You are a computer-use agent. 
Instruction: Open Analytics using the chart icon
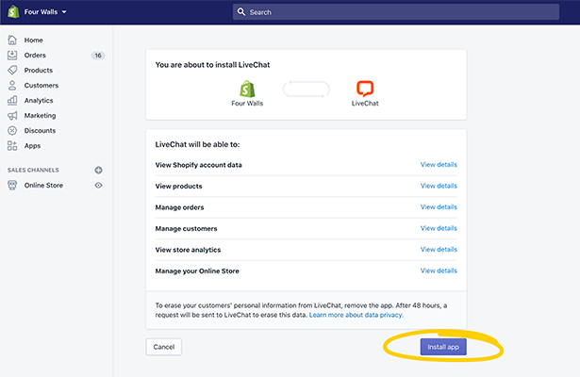pos(12,101)
